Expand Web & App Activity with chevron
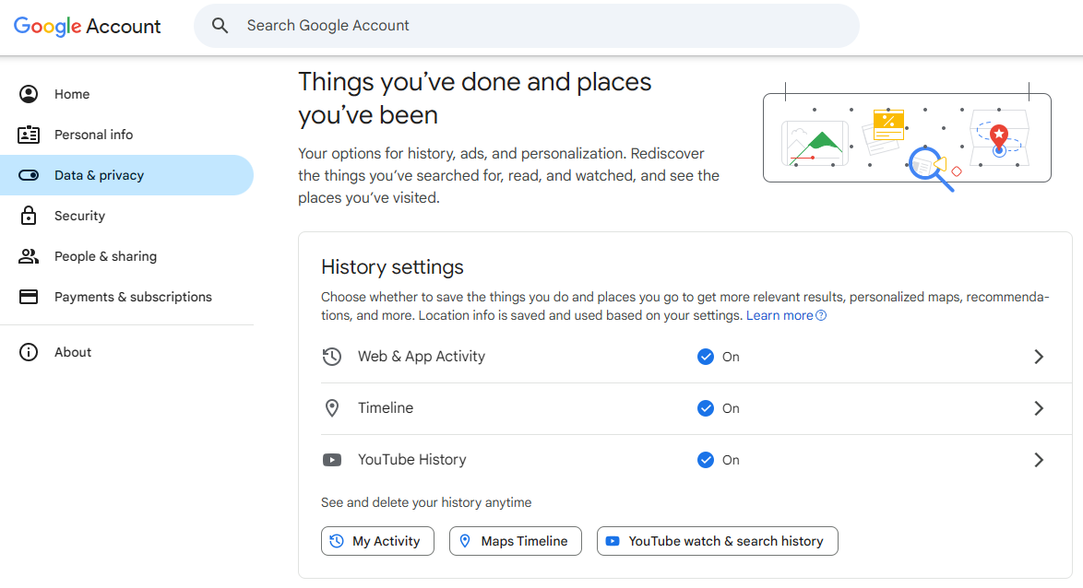This screenshot has width=1083, height=588. (1039, 357)
